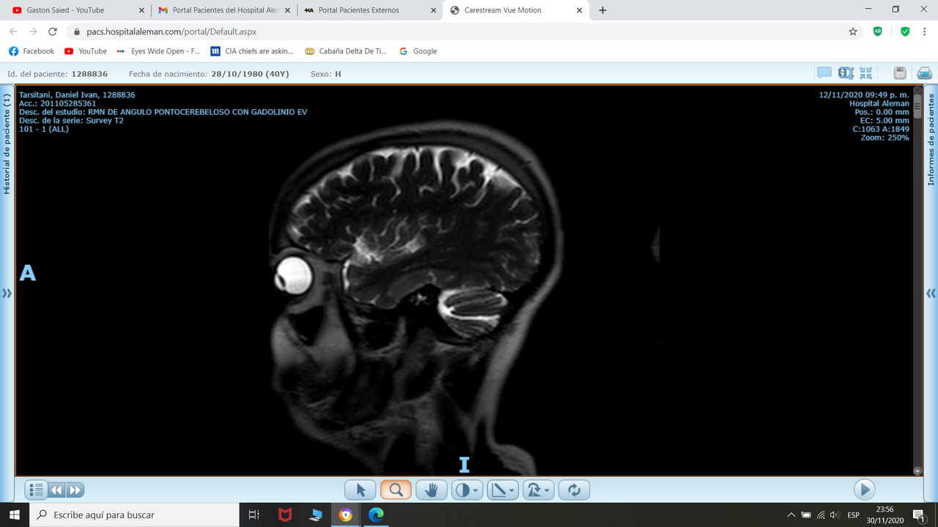
Task: Open the Facebook bookmark
Action: 32,51
